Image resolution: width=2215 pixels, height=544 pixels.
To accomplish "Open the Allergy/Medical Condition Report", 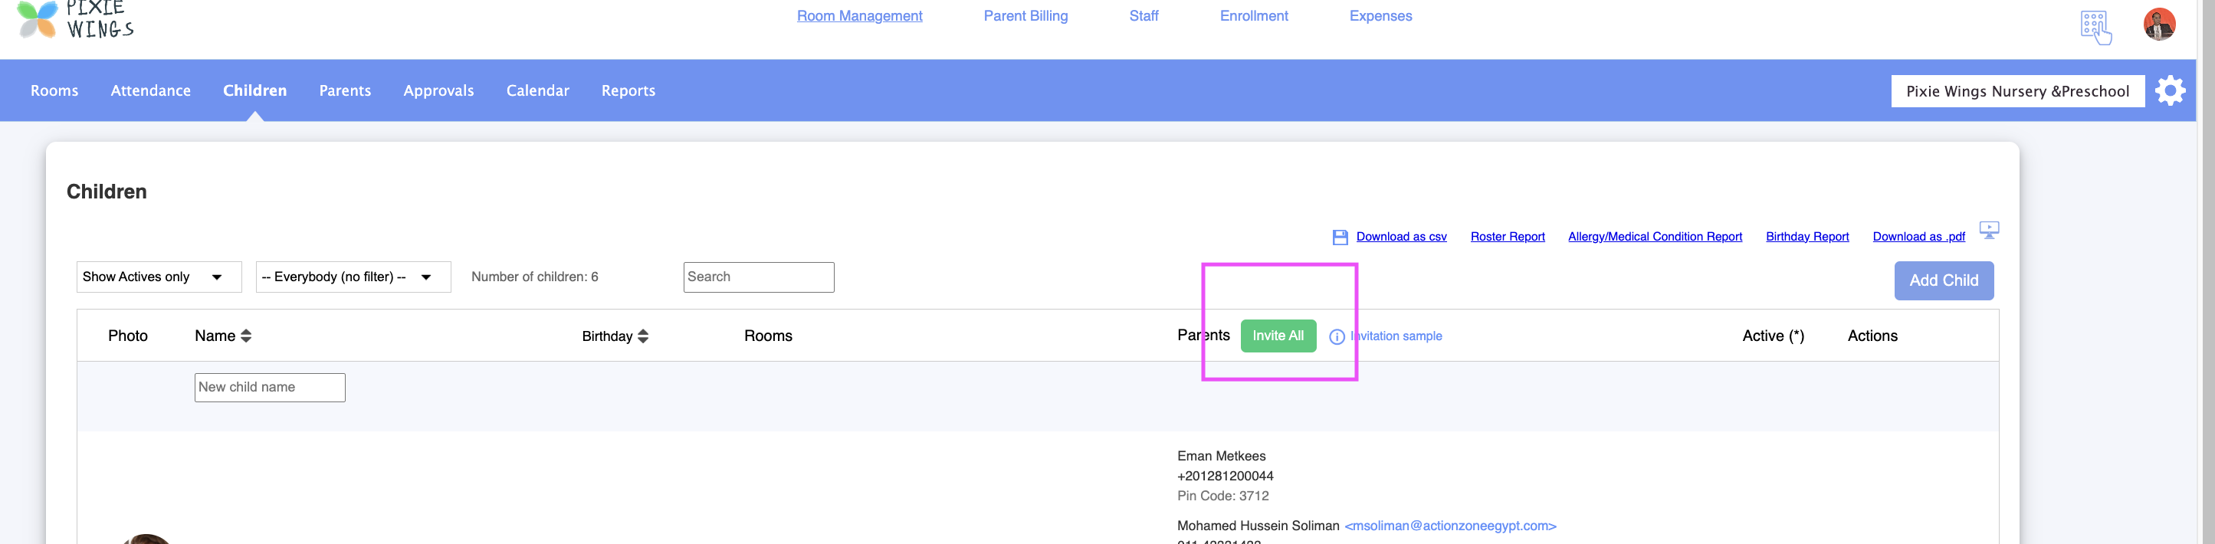I will [x=1655, y=236].
